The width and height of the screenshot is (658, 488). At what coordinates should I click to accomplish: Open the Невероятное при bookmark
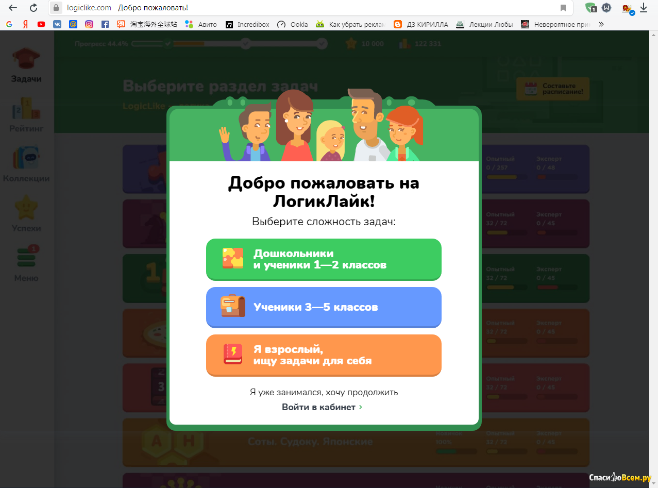click(555, 24)
